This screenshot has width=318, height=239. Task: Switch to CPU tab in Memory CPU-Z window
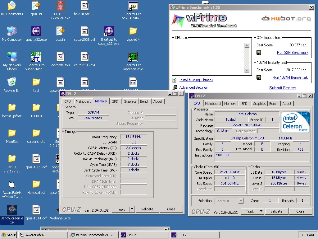coord(67,101)
